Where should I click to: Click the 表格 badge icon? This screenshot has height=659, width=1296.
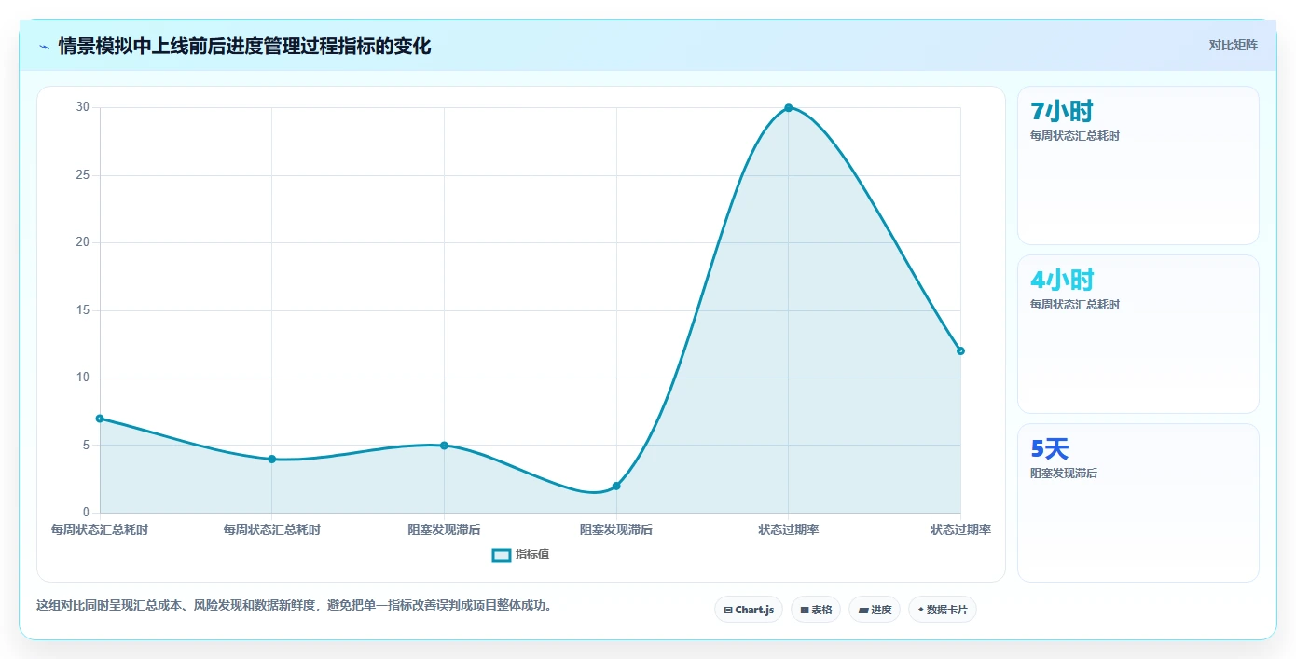(x=805, y=611)
